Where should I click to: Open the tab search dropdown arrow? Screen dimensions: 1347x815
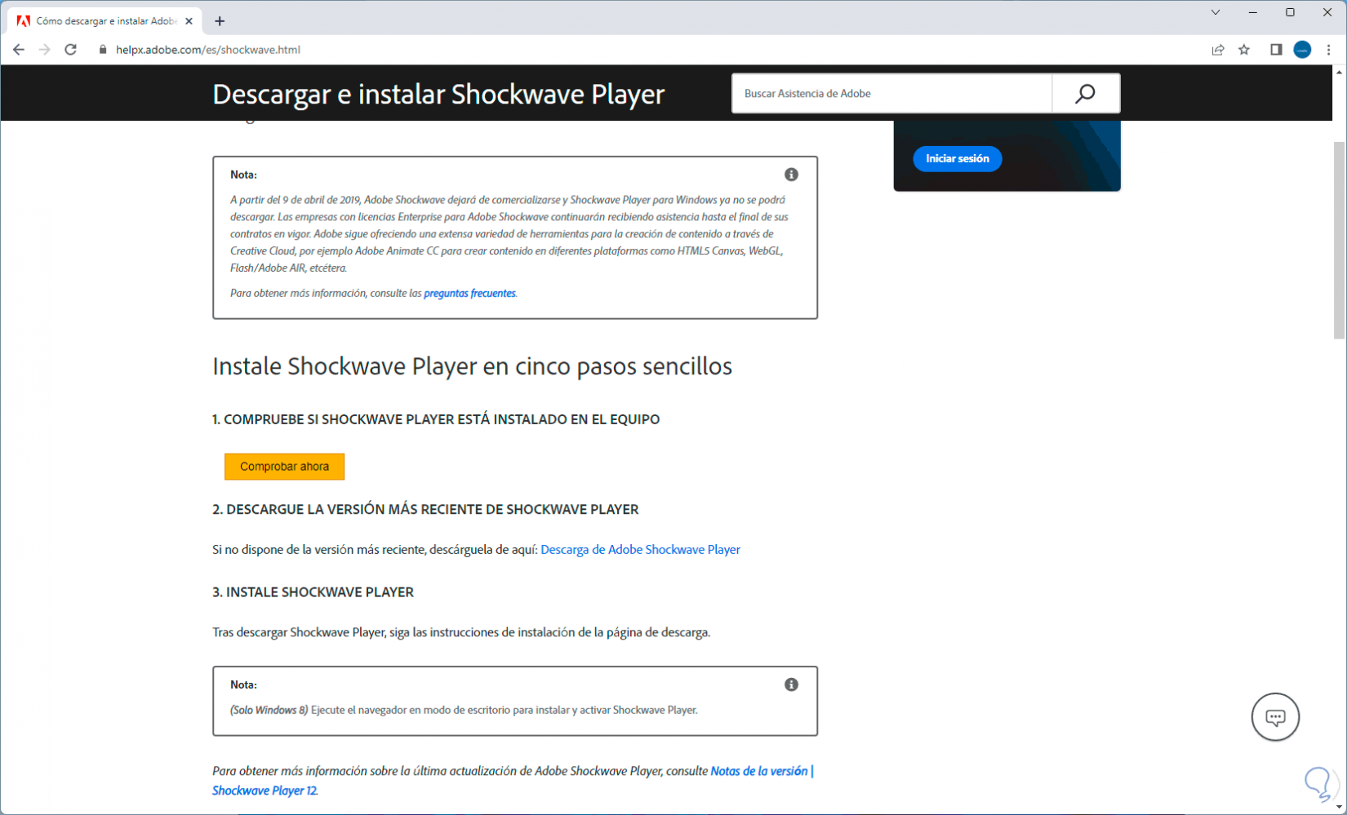1216,12
